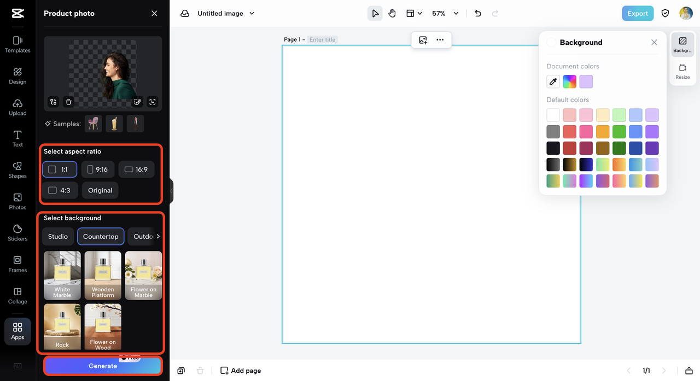Open the Upload sidebar panel

pyautogui.click(x=17, y=107)
